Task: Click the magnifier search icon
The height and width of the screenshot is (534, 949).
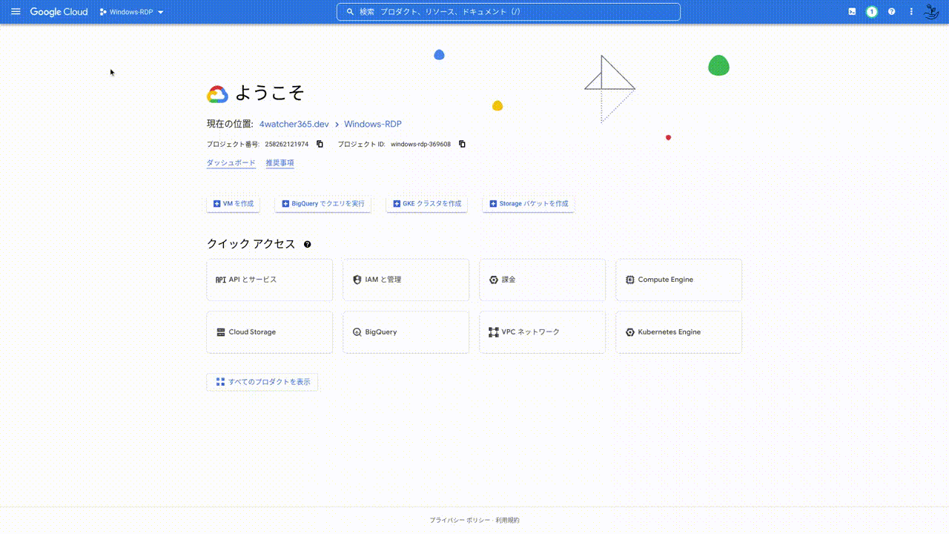Action: tap(349, 12)
